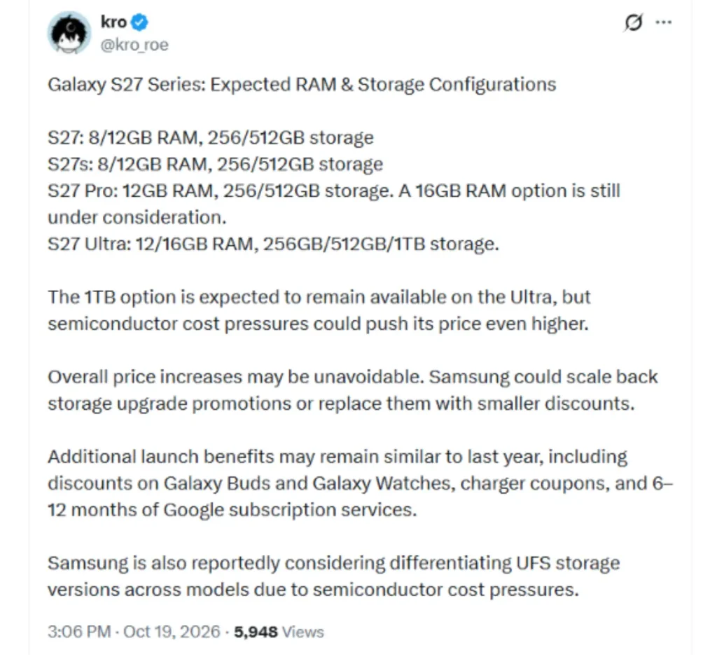Open the @kro_roe handle link
This screenshot has height=655, width=717.
click(134, 45)
